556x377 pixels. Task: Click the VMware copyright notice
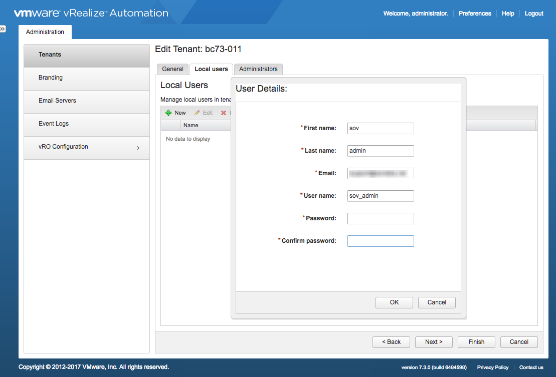94,367
